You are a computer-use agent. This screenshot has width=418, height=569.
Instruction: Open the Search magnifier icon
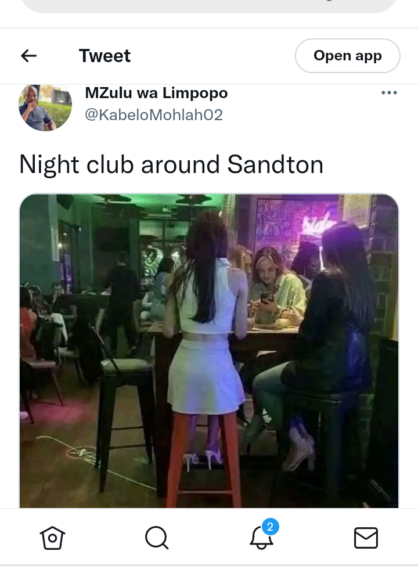(157, 538)
